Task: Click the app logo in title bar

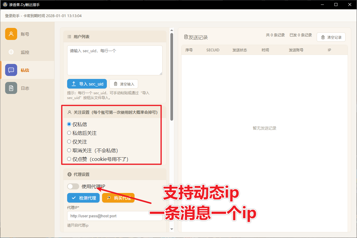Action: pyautogui.click(x=5, y=5)
